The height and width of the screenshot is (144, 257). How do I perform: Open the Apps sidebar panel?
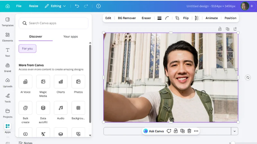[x=7, y=129]
